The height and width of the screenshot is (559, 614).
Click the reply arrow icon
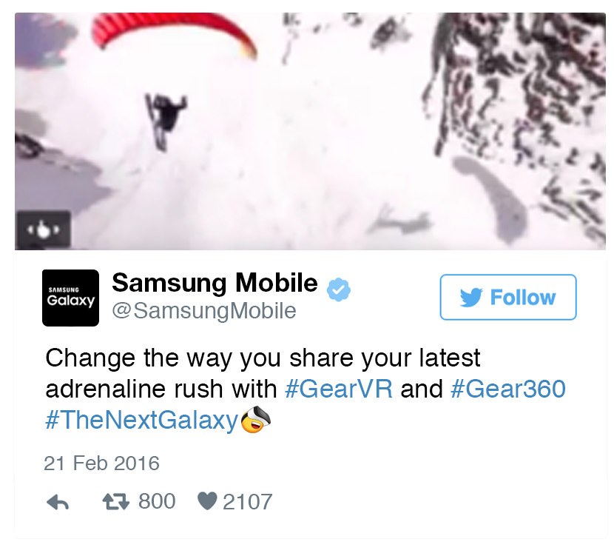pos(58,502)
